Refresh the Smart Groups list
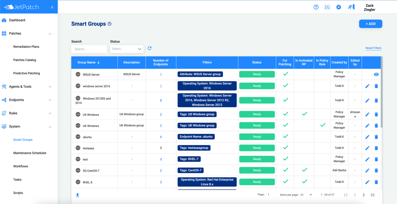Screen dimensions: 397x204 (149, 48)
